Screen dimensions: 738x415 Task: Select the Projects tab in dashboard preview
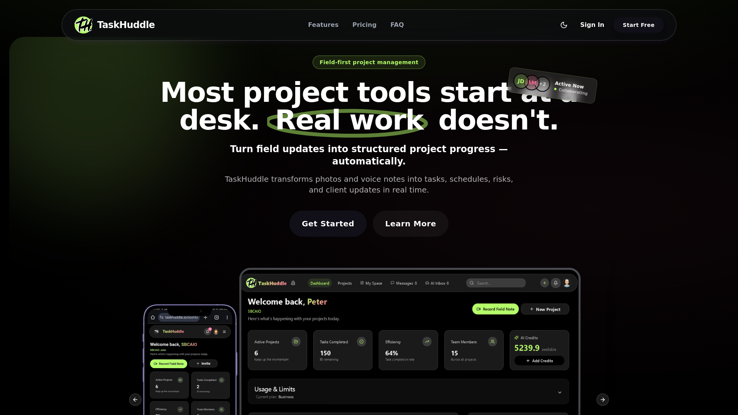point(344,283)
